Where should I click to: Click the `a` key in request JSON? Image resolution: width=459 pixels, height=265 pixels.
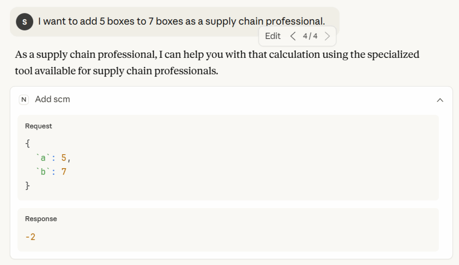coord(43,158)
